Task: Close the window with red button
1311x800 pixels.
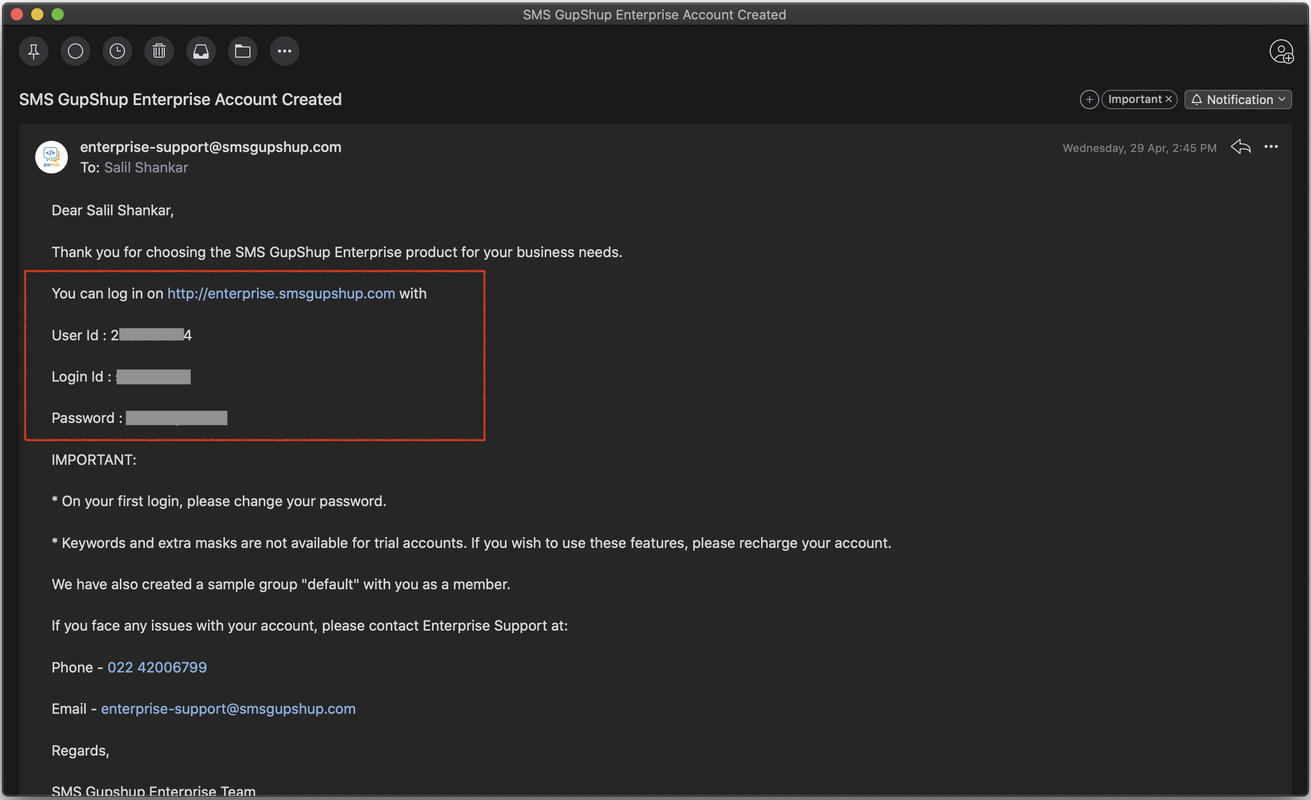Action: coord(16,14)
